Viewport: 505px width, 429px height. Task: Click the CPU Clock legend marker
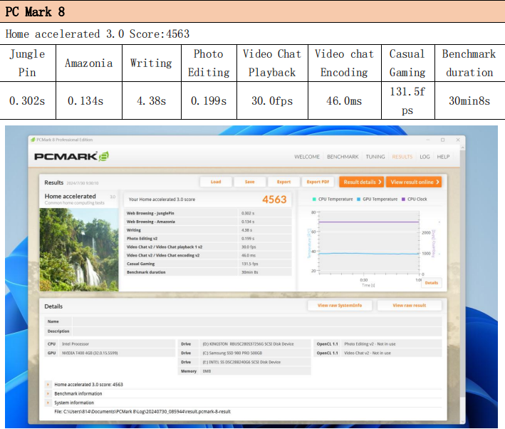pos(403,199)
